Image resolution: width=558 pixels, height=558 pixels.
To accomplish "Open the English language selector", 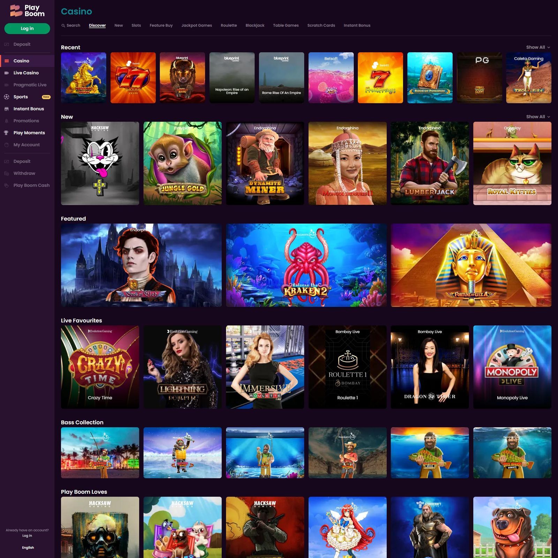I will point(28,548).
